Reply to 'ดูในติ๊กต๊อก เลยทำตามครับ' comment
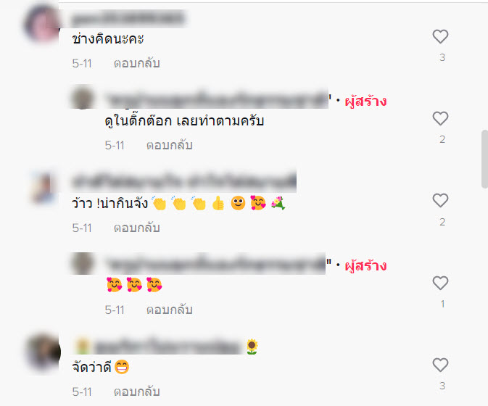Image resolution: width=488 pixels, height=406 pixels. [169, 145]
